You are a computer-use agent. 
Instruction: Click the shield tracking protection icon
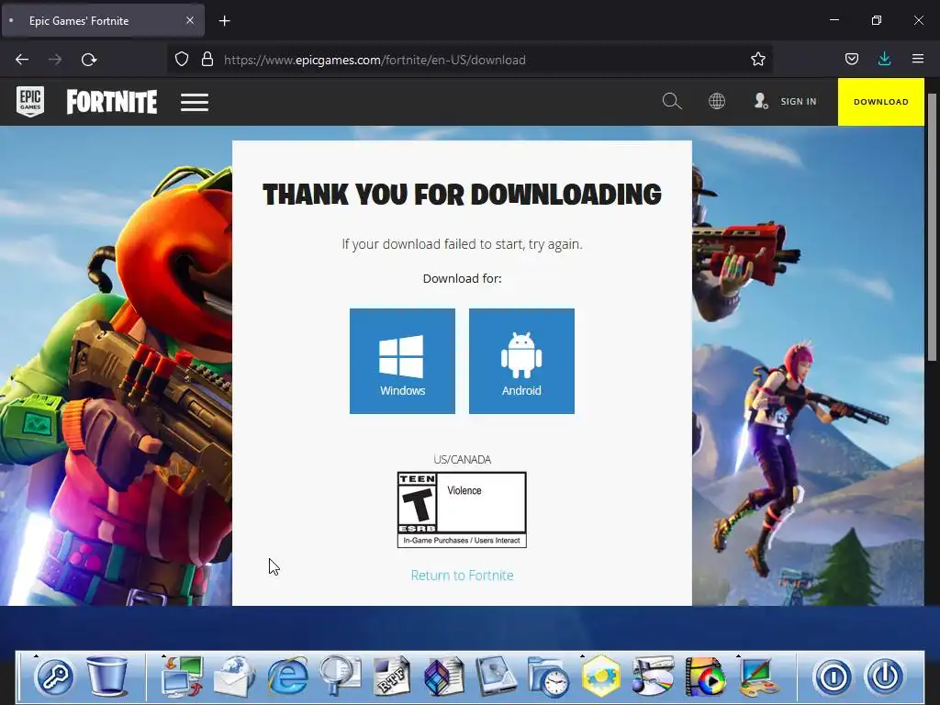click(182, 59)
